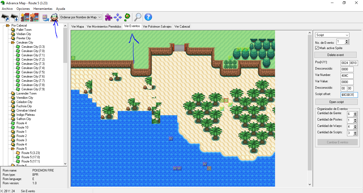Click the Open script button
The width and height of the screenshot is (363, 193).
tap(336, 102)
